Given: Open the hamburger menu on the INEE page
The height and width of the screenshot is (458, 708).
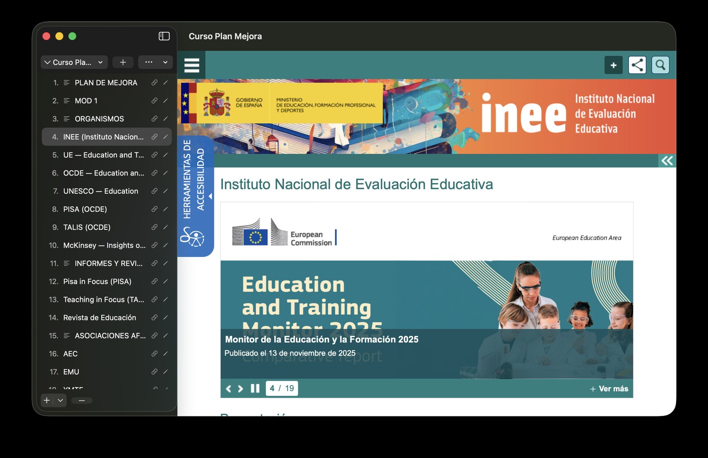Looking at the screenshot, I should pos(192,65).
